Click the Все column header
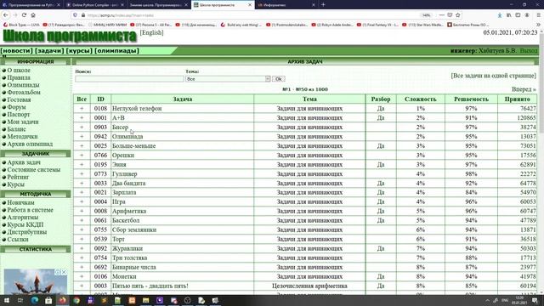 point(82,99)
